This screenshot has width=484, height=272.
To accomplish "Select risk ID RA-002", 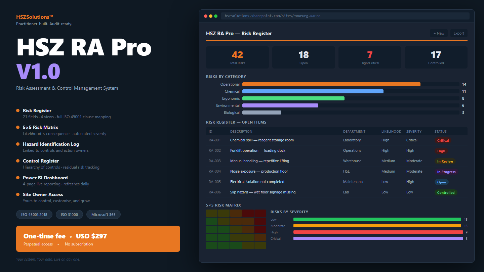I will [x=215, y=151].
